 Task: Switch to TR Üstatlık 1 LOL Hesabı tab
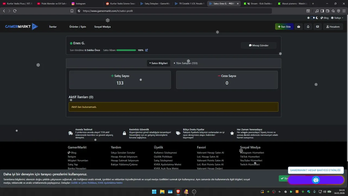[189, 4]
